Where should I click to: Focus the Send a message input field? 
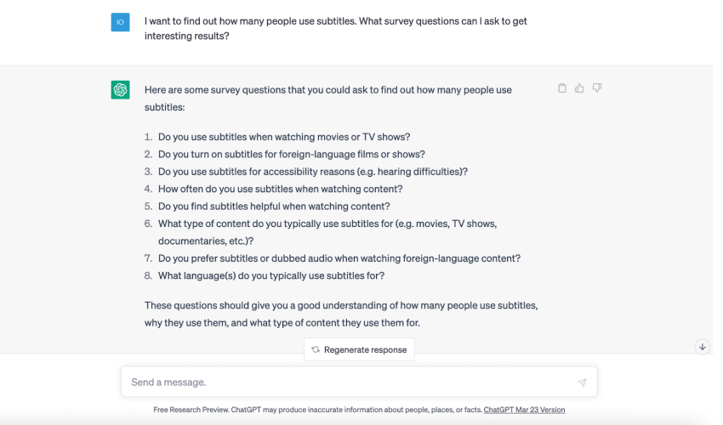tap(359, 382)
